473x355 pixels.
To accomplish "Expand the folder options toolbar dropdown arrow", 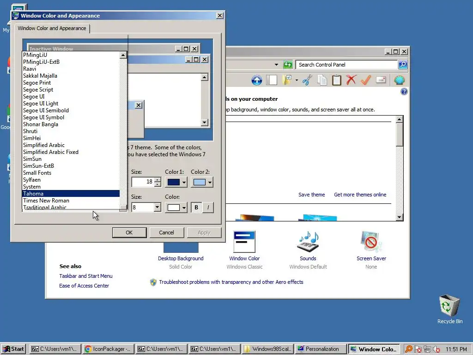I will click(297, 80).
